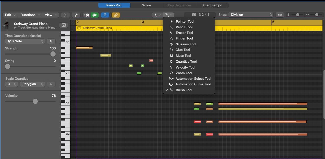
Task: Choose Glue Tool from the menu
Action: click(x=189, y=50)
